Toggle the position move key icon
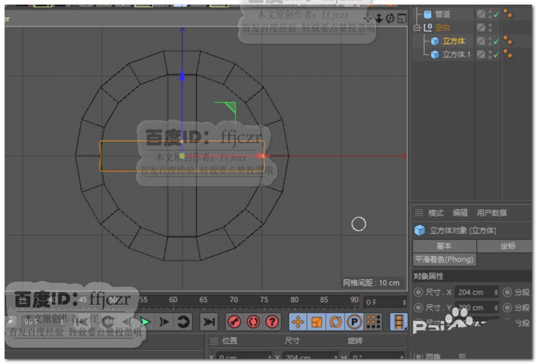 [x=298, y=322]
